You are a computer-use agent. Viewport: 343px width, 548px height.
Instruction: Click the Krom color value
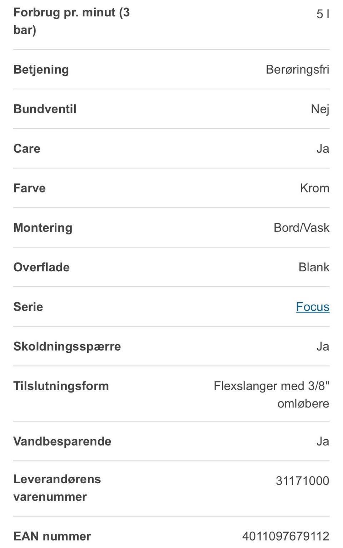tap(314, 188)
